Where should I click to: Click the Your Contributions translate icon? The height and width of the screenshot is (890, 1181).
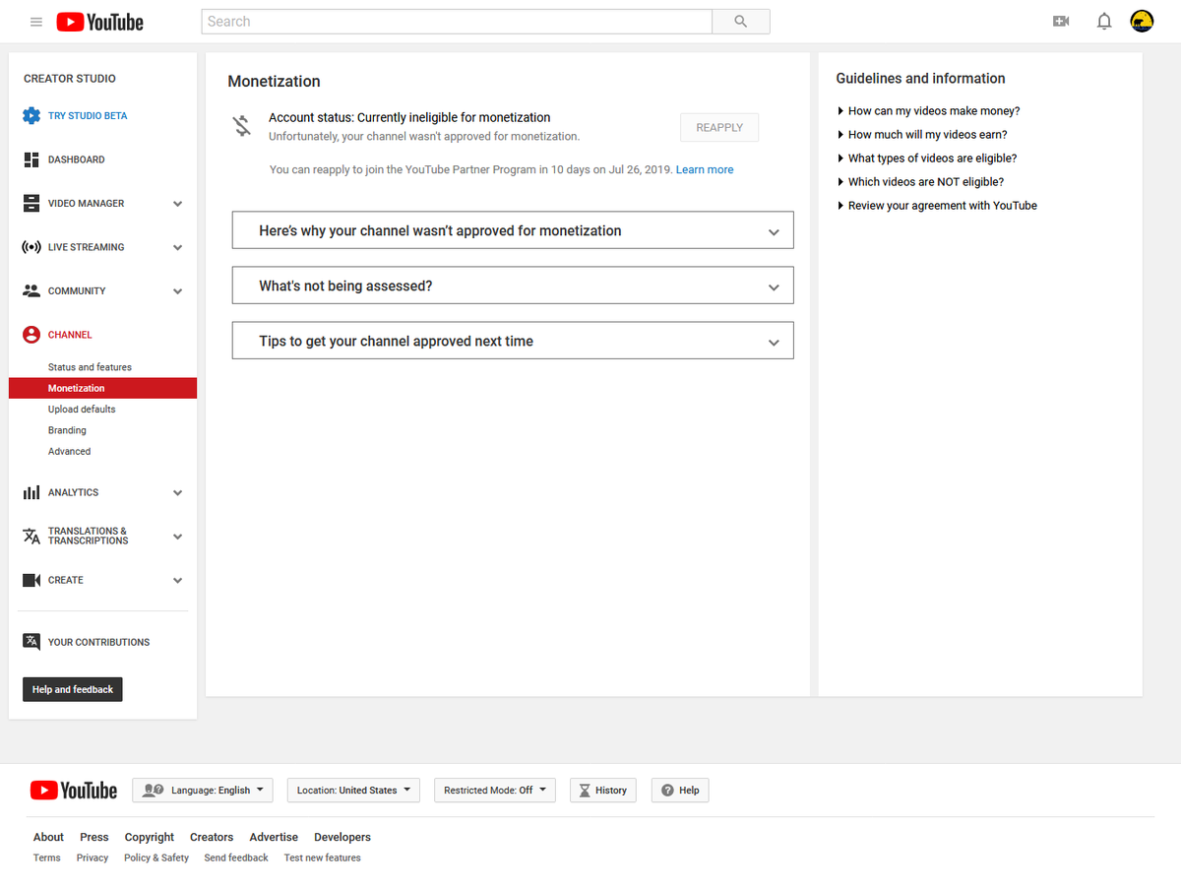[x=31, y=642]
